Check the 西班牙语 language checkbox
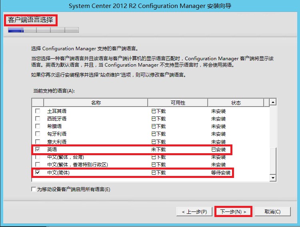This screenshot has width=300, height=227. coord(38,118)
